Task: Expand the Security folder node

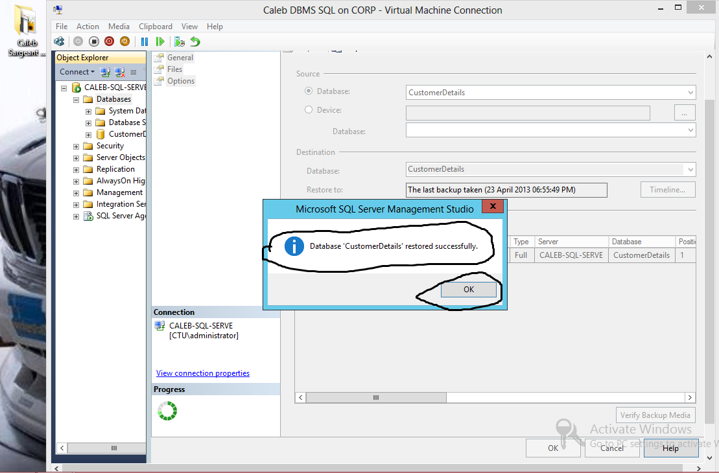Action: click(76, 146)
